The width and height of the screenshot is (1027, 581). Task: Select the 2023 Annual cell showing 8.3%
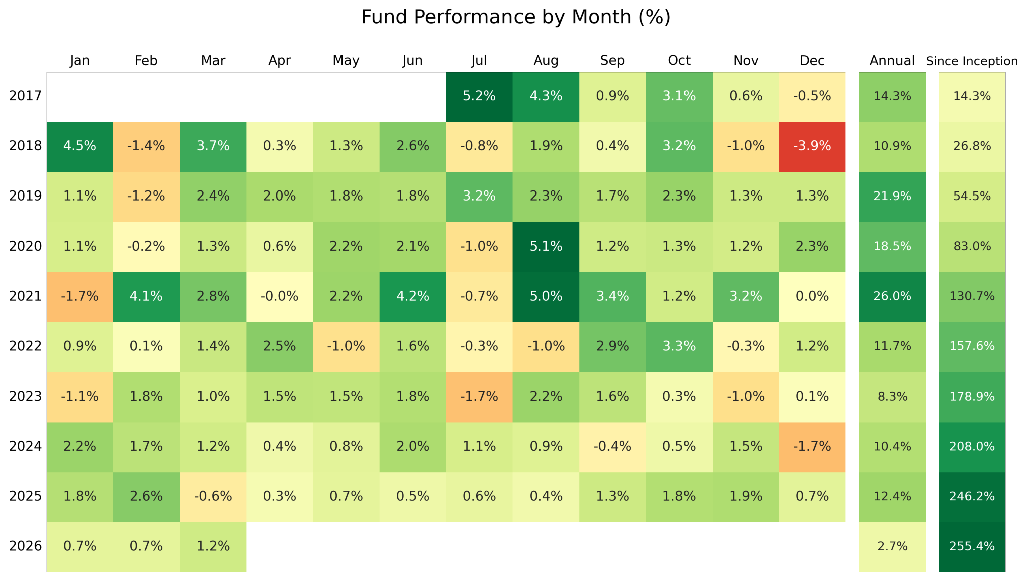(892, 397)
